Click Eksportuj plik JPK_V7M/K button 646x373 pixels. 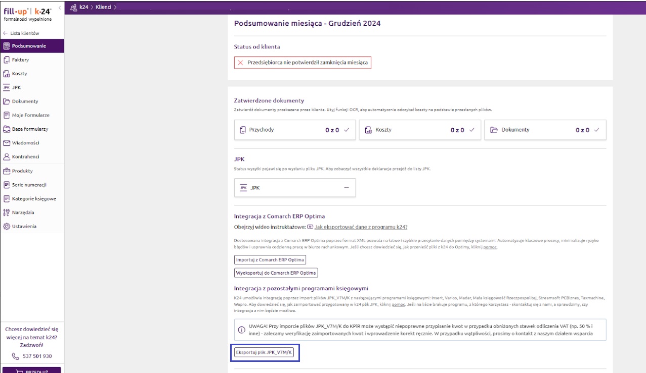tap(264, 352)
